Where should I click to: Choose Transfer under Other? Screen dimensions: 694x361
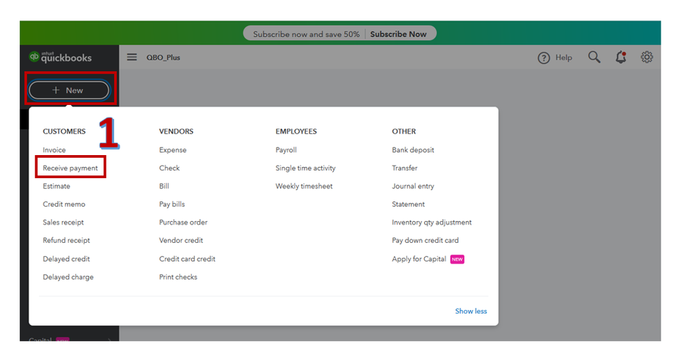tap(405, 168)
